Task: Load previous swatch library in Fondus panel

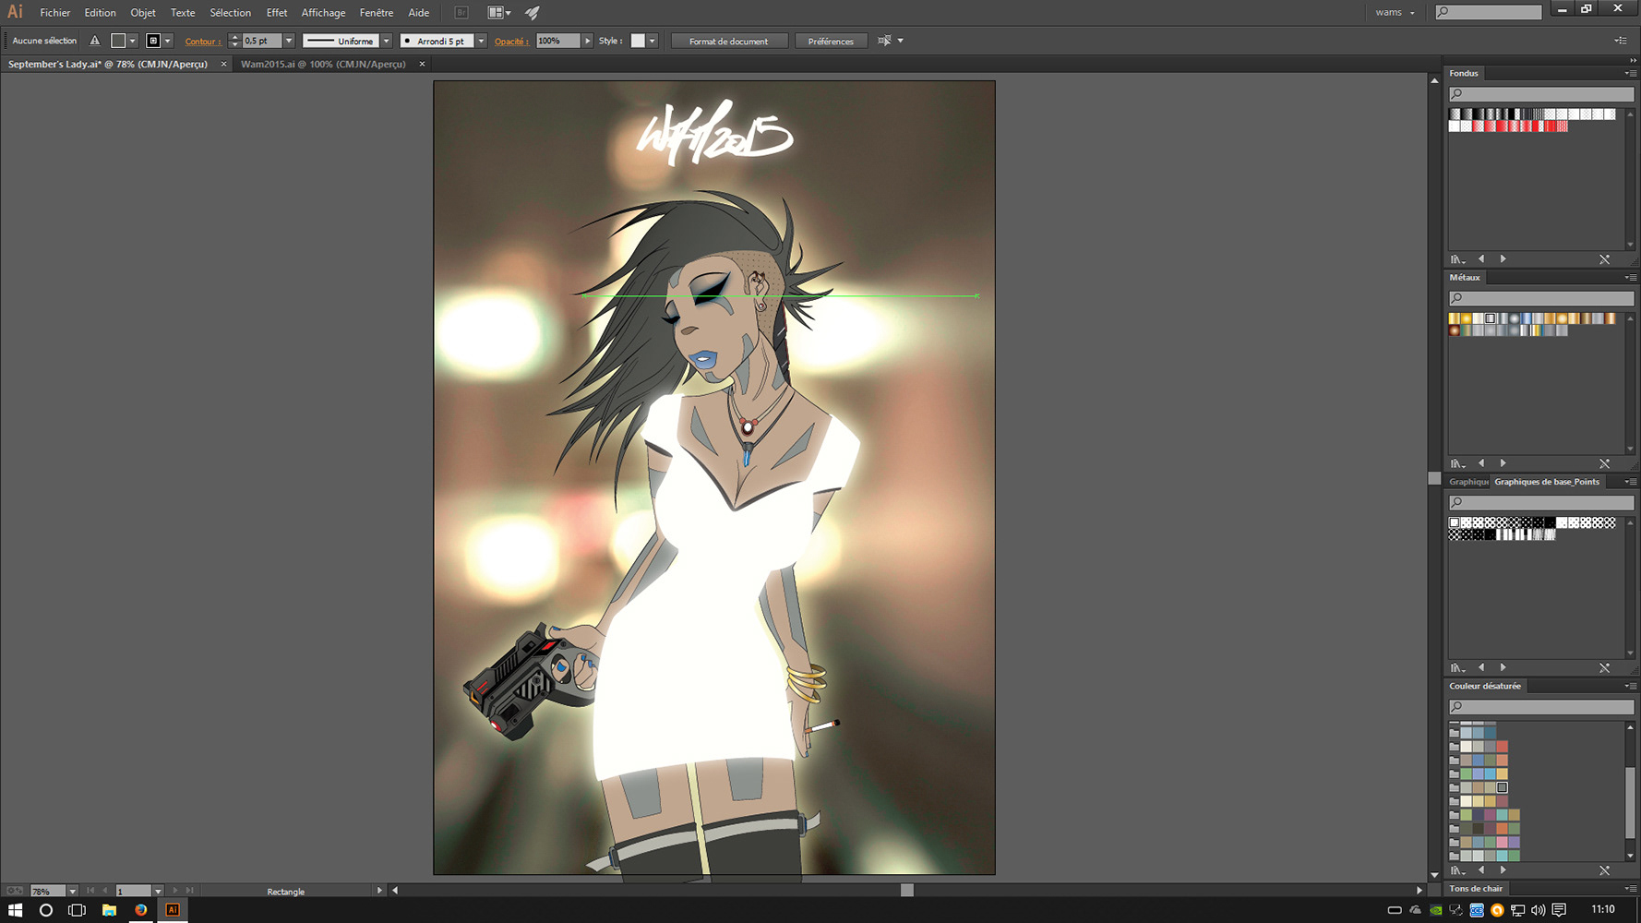Action: click(1481, 259)
